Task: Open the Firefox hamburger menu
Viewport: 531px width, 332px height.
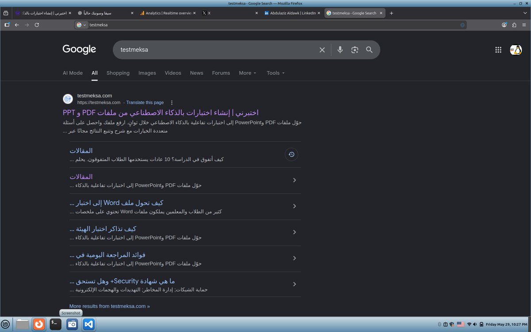Action: pos(524,25)
